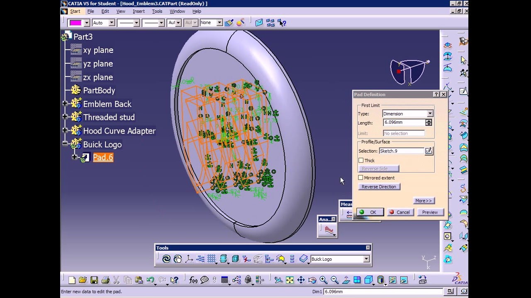This screenshot has height=298, width=531.
Task: Select yz plane in the tree
Action: pyautogui.click(x=98, y=64)
